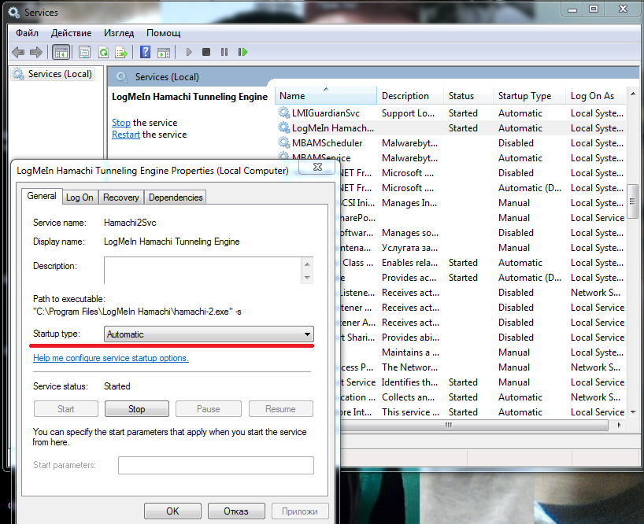Click the Export List toolbar icon
Viewport: 644px width, 524px height.
pos(121,52)
